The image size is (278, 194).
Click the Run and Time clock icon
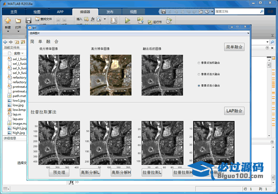[x=169, y=20]
